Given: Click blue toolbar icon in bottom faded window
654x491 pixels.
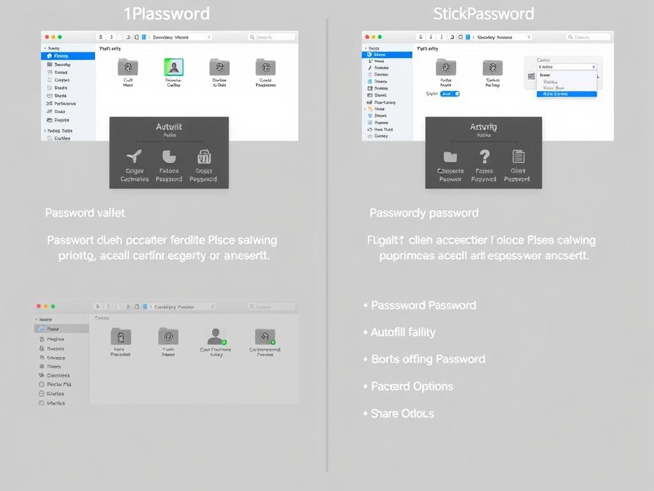Looking at the screenshot, I should point(145,306).
